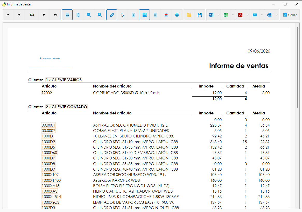Zoom out of the report
Image resolution: width=302 pixels, height=212 pixels.
[89, 15]
